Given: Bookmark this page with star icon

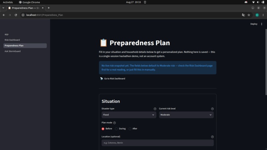Looking at the screenshot, I should click(249, 15).
